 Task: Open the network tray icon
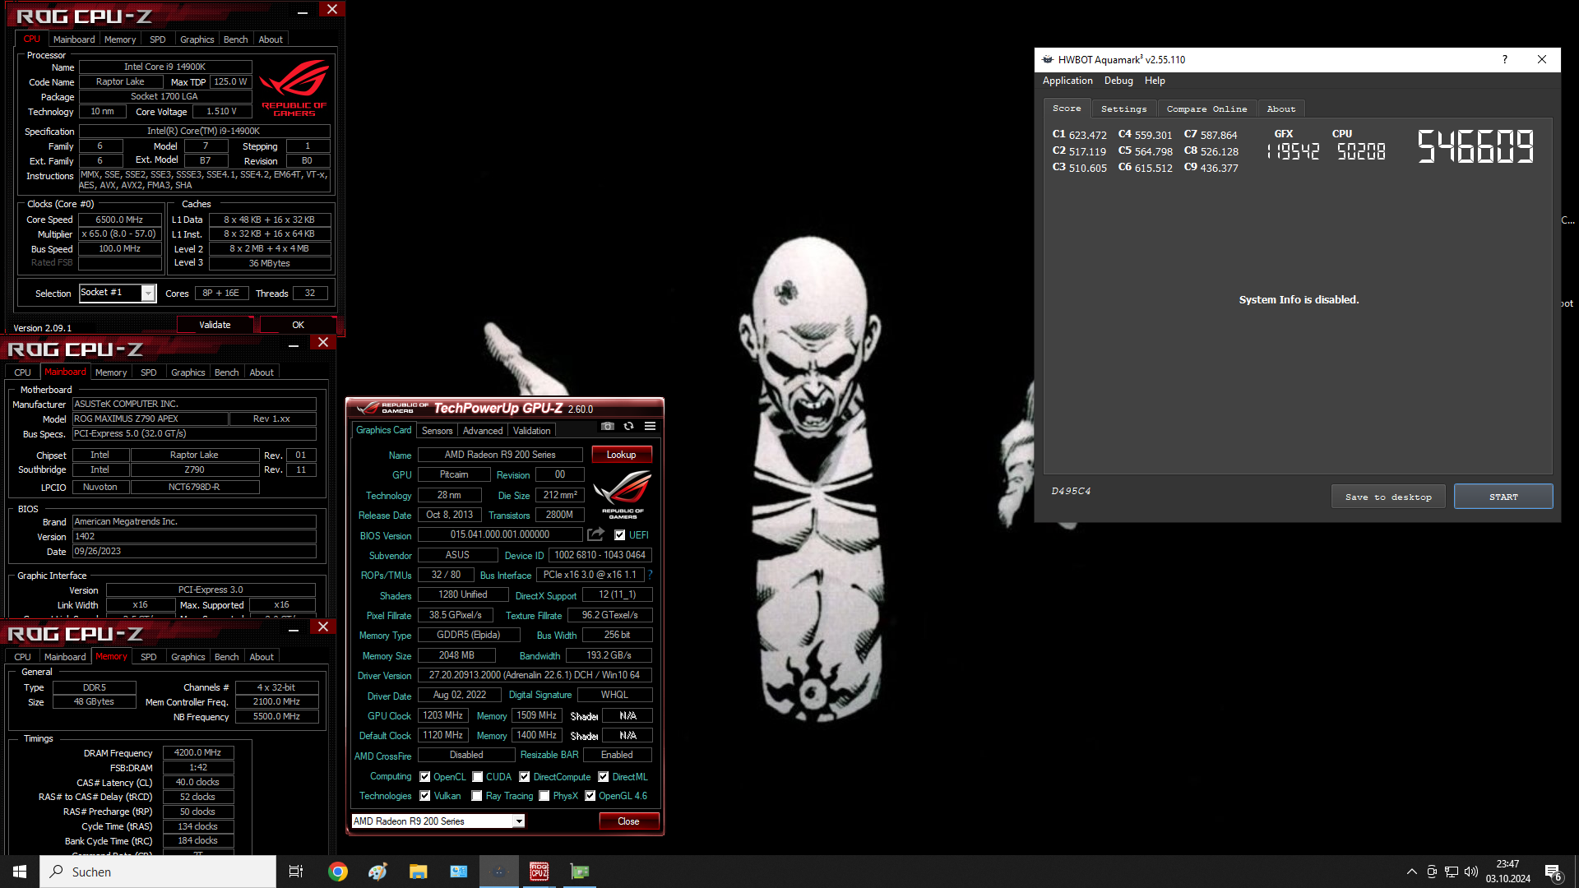pos(1452,872)
